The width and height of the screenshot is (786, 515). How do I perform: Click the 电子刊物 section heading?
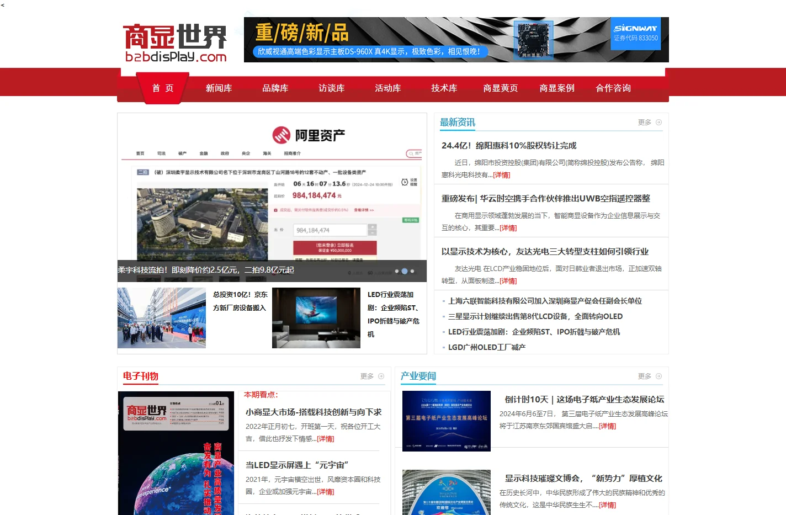point(141,376)
